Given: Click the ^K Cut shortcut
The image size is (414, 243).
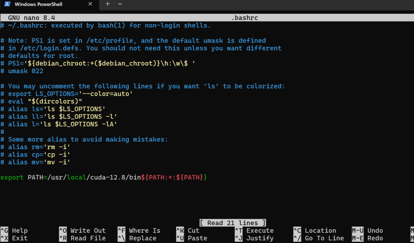Looking at the screenshot, I should 188,230.
